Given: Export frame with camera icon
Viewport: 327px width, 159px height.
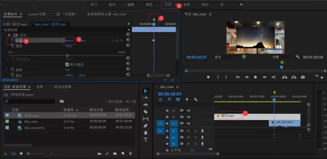Looking at the screenshot, I should [x=303, y=77].
